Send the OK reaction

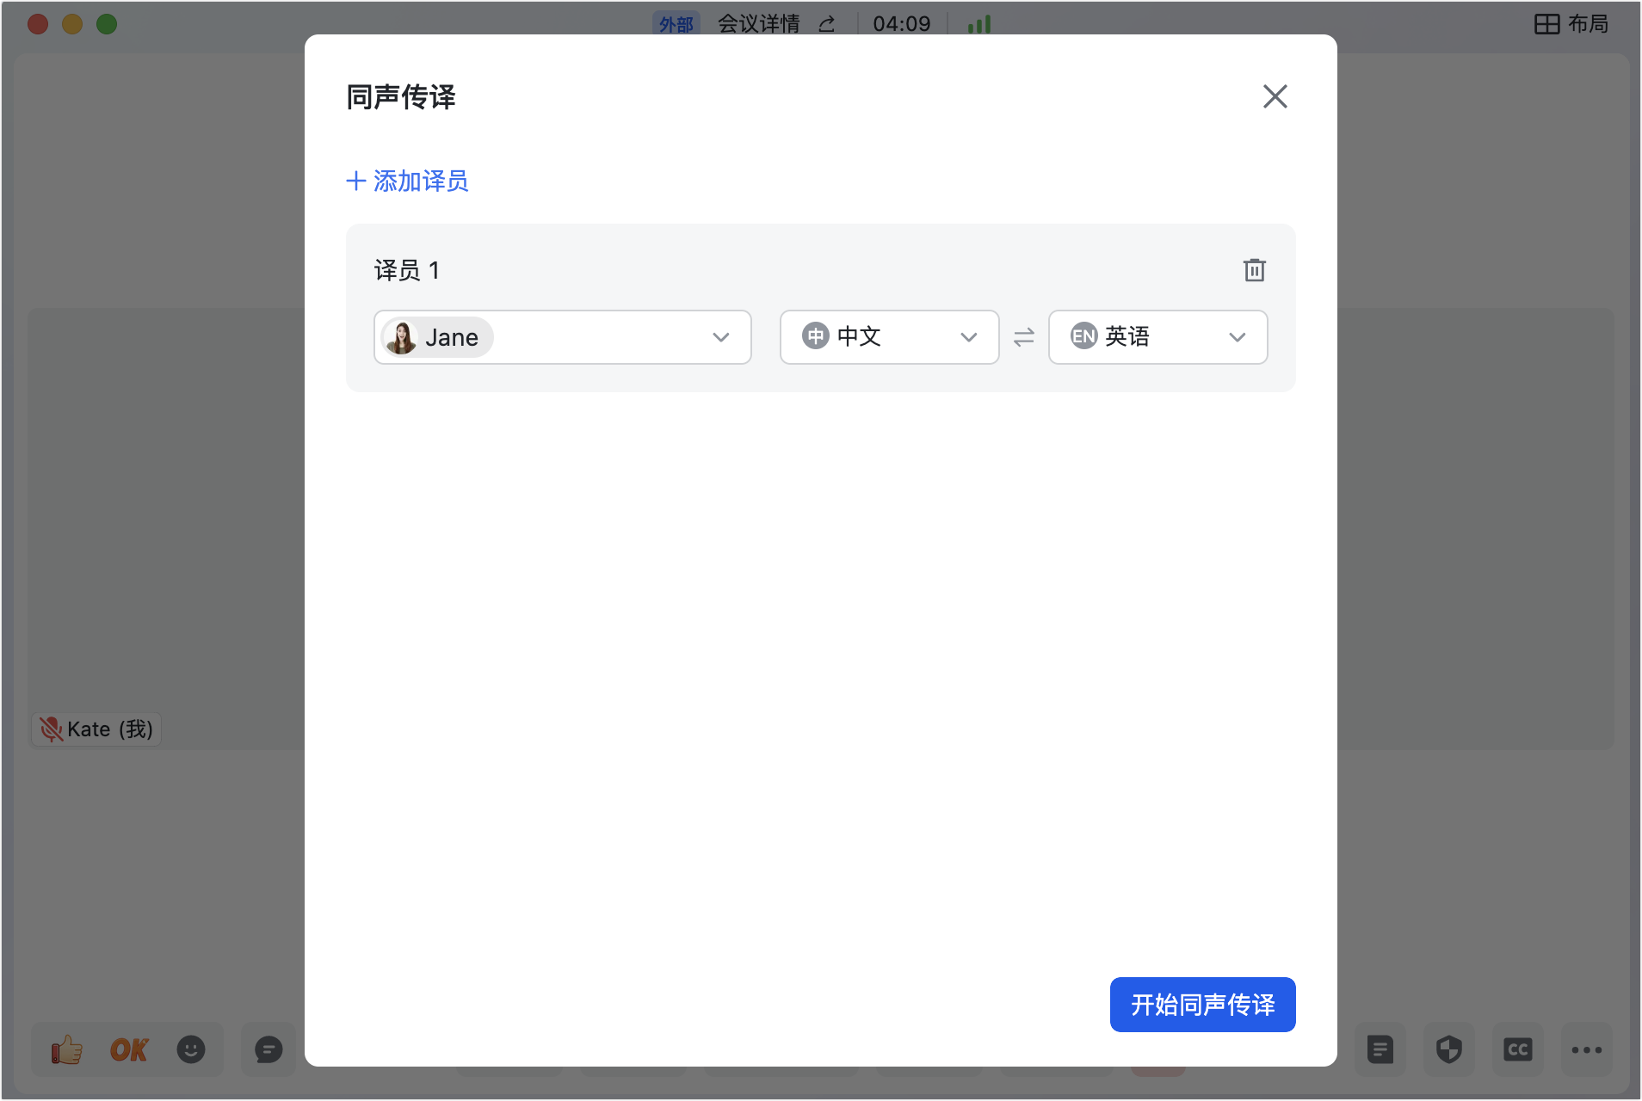128,1049
